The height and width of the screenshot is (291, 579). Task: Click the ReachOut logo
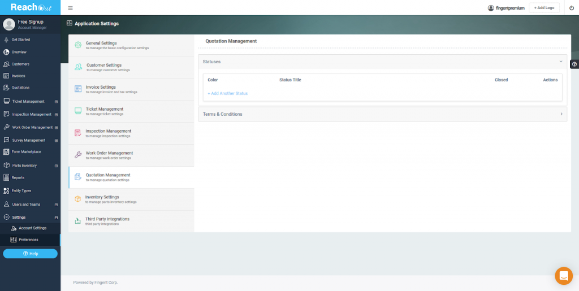[31, 7]
